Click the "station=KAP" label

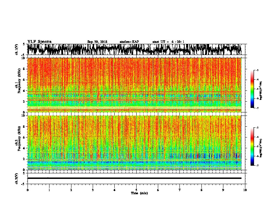pyautogui.click(x=129, y=42)
